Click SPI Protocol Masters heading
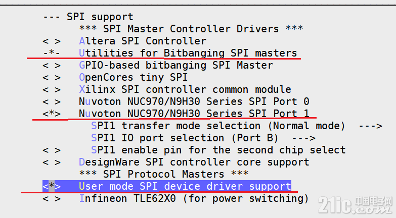Viewport: 396px width, 218px height. [x=164, y=174]
